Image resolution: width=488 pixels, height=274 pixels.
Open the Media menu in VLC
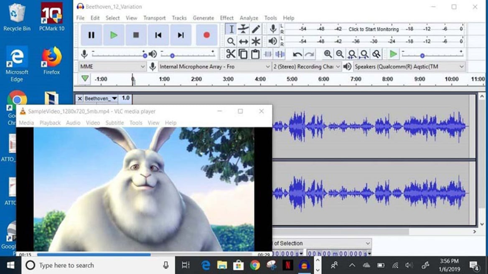(26, 123)
